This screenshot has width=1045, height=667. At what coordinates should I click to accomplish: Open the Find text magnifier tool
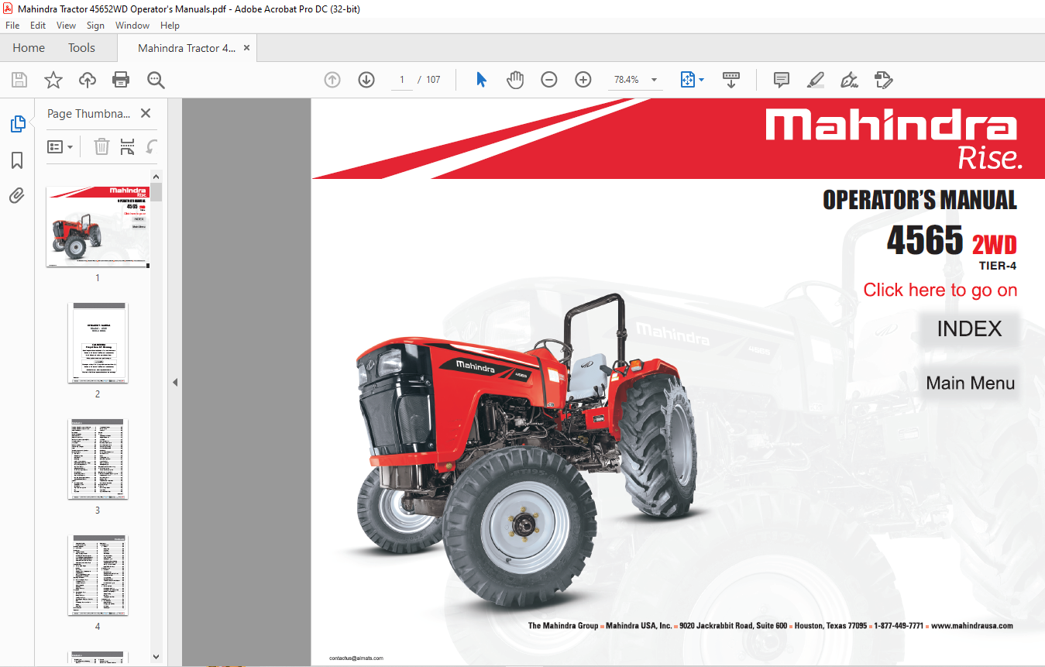tap(156, 80)
